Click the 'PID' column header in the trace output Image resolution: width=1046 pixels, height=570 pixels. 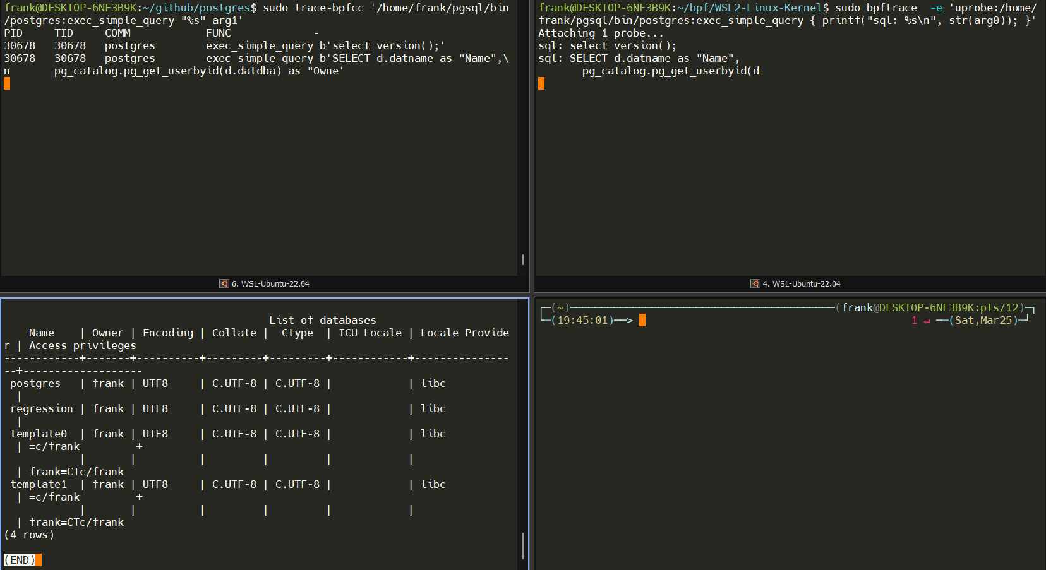(x=13, y=33)
